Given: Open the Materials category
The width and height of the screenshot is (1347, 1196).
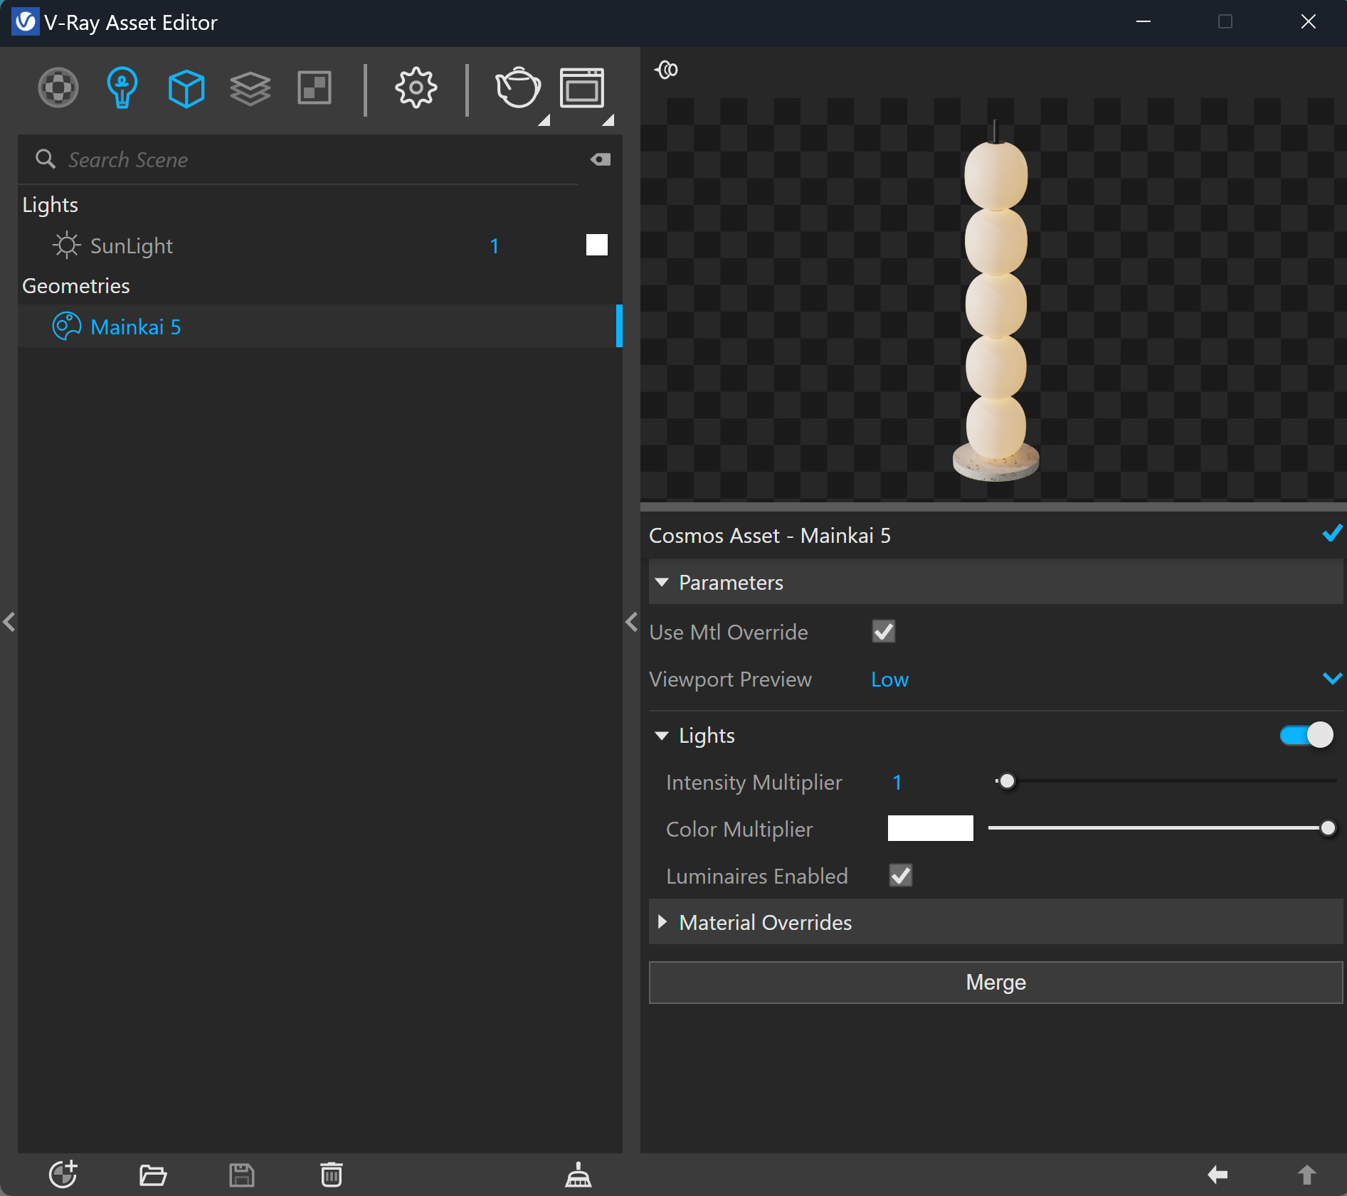Looking at the screenshot, I should click(x=58, y=88).
